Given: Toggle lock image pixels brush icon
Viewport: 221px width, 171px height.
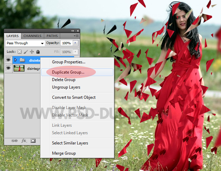Looking at the screenshot, I should [x=26, y=52].
